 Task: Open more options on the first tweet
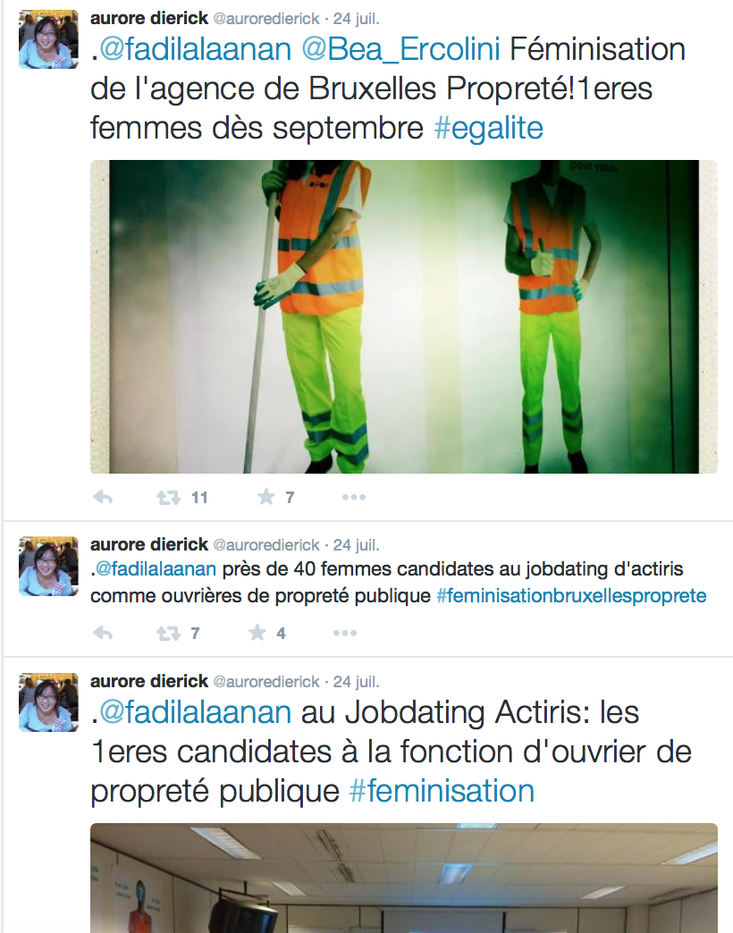coord(354,497)
